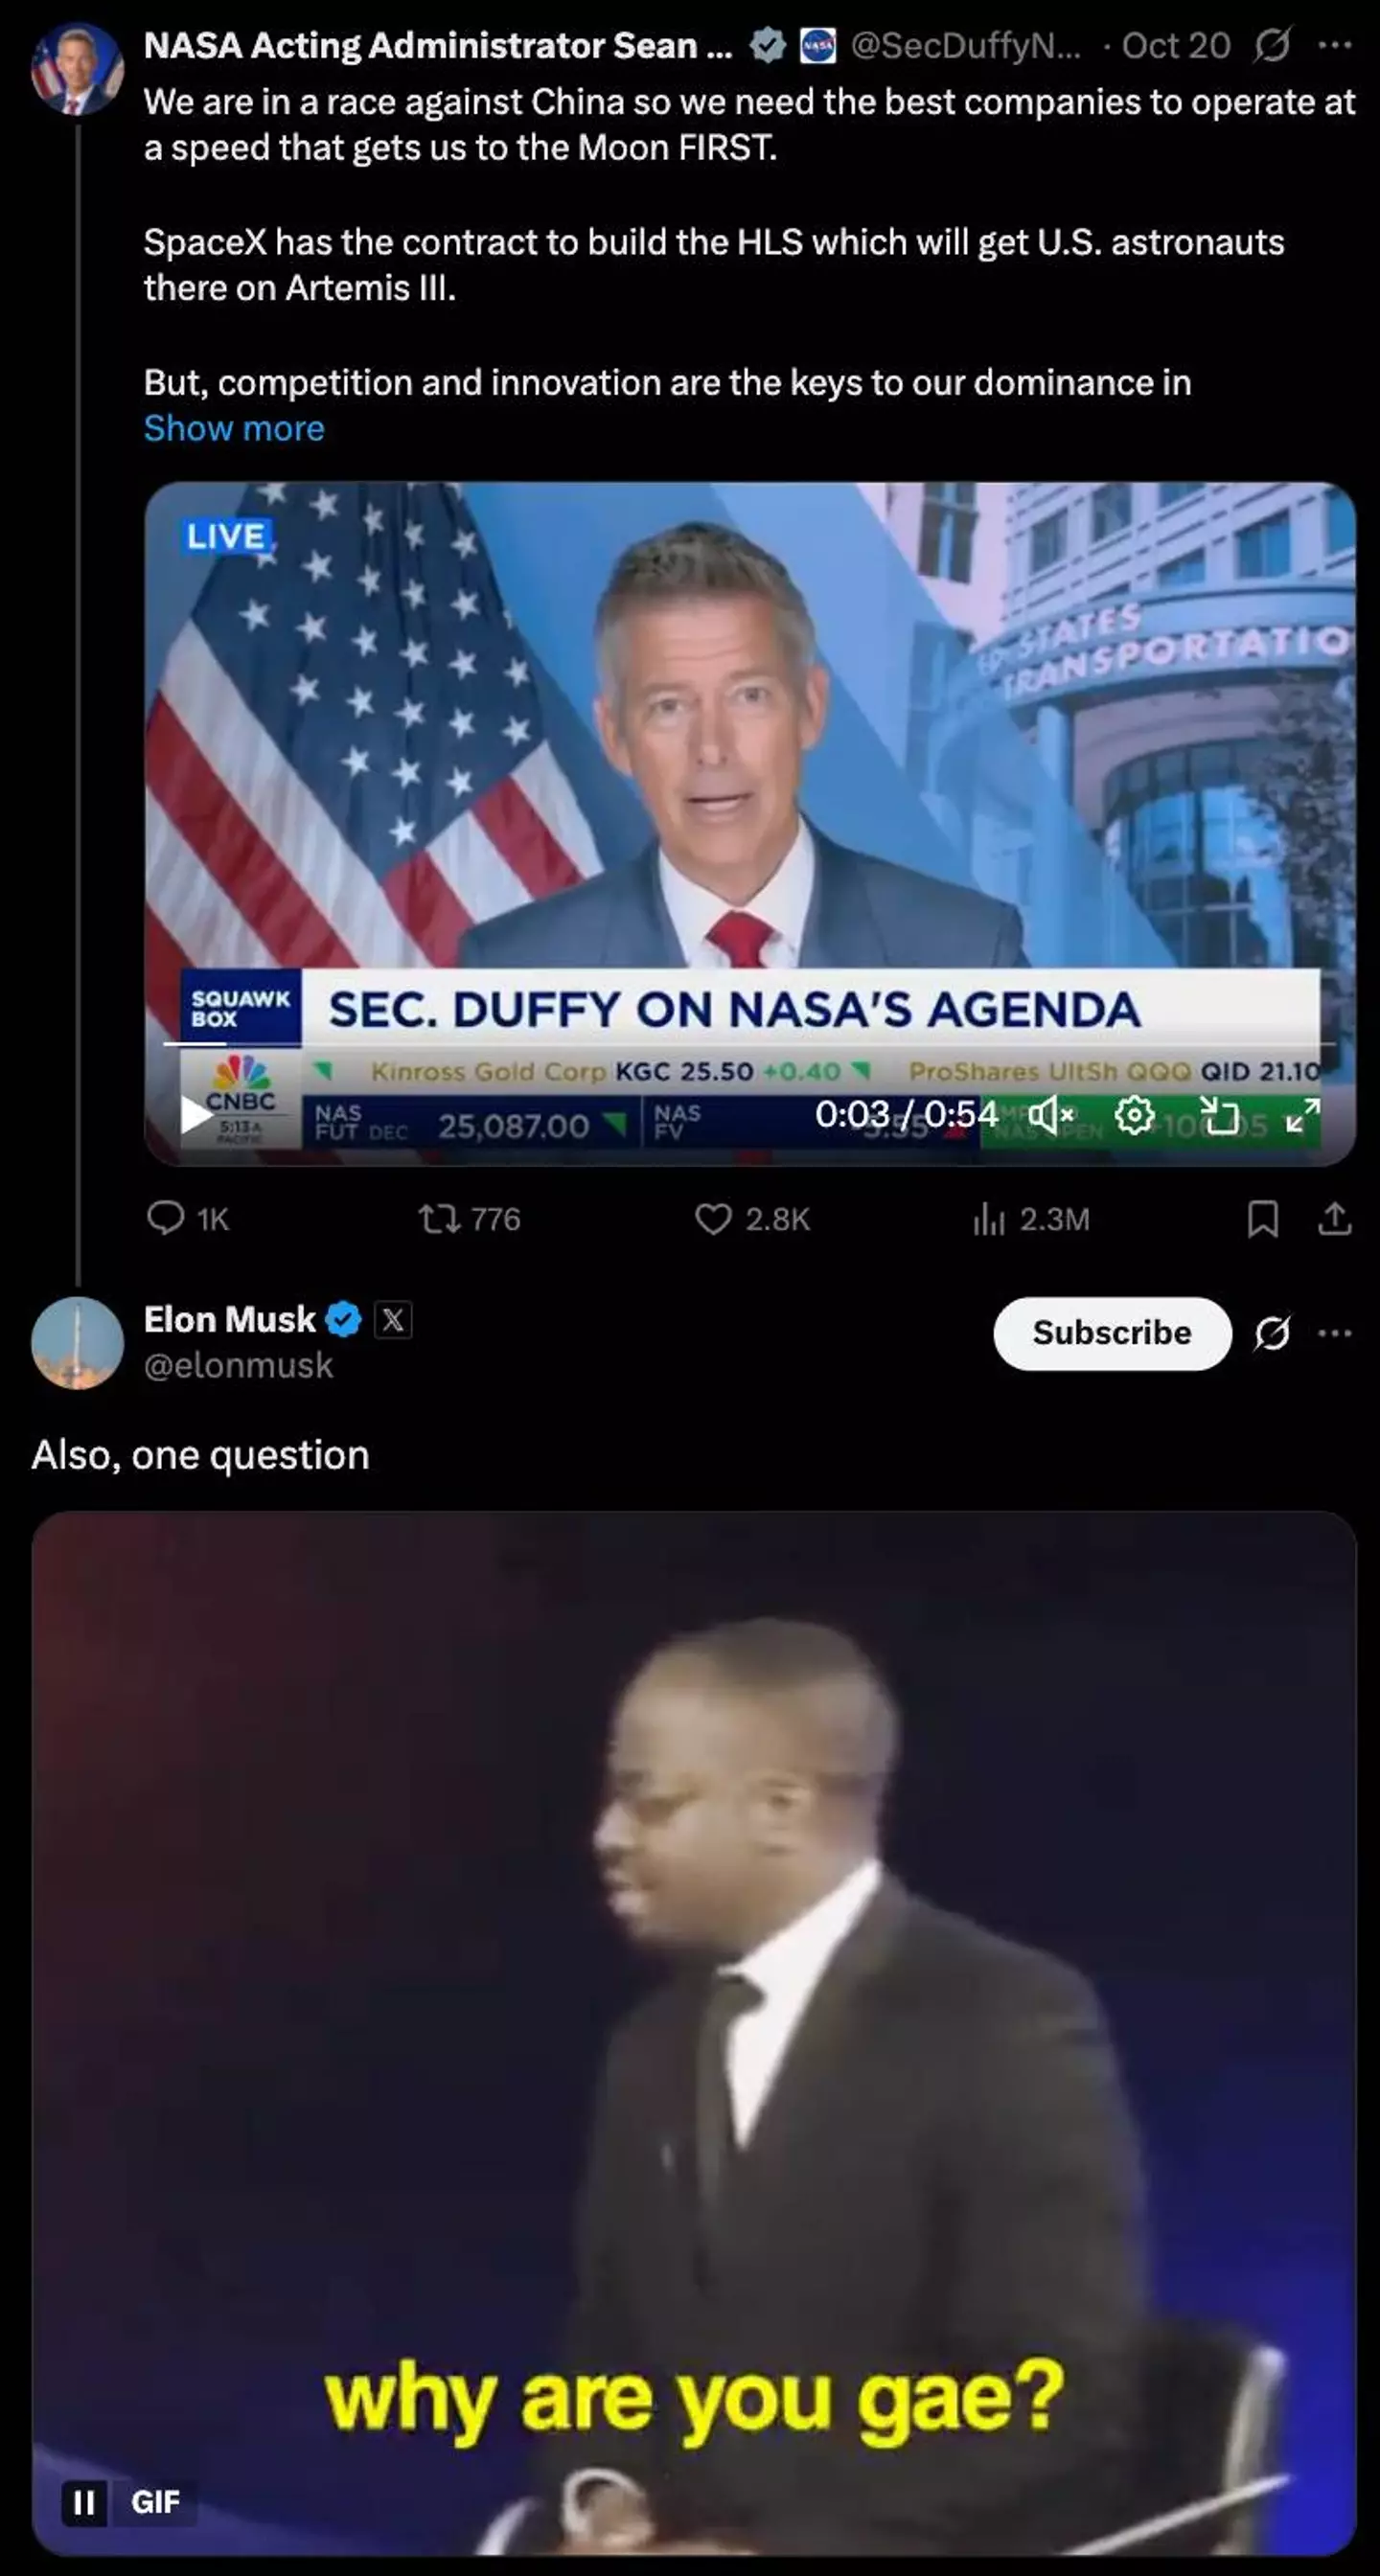
Task: Open Sean Duffy's profile avatar
Action: [x=78, y=68]
